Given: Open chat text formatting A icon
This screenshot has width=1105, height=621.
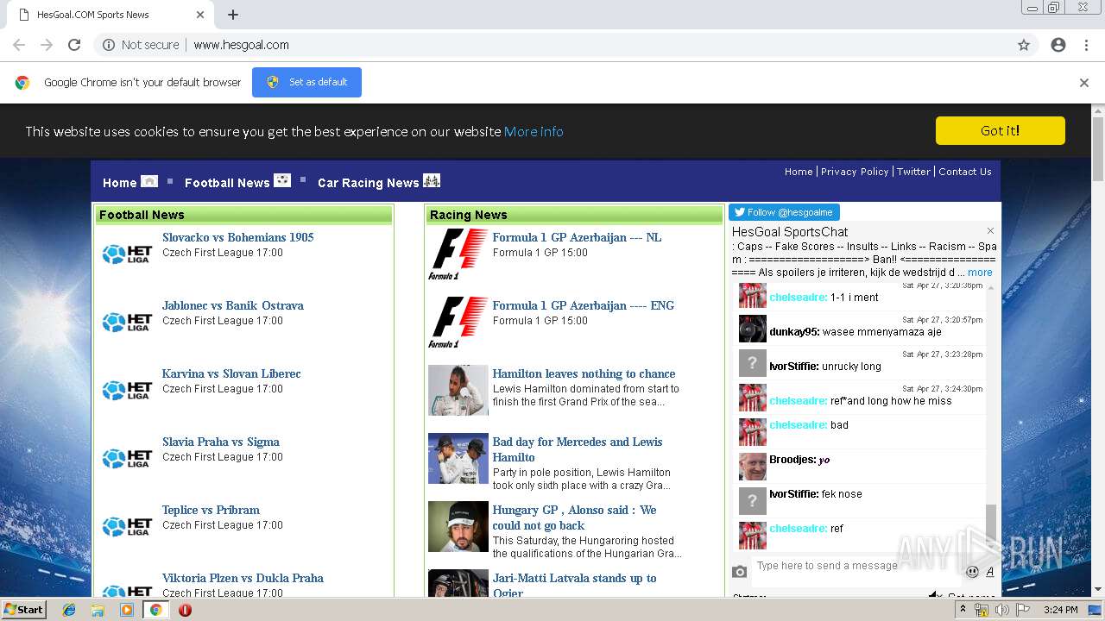Looking at the screenshot, I should pyautogui.click(x=990, y=571).
